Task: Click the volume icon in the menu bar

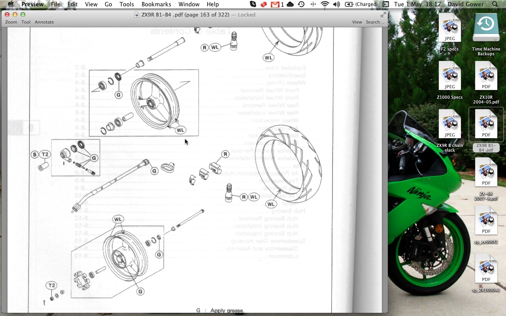Action: (336, 4)
